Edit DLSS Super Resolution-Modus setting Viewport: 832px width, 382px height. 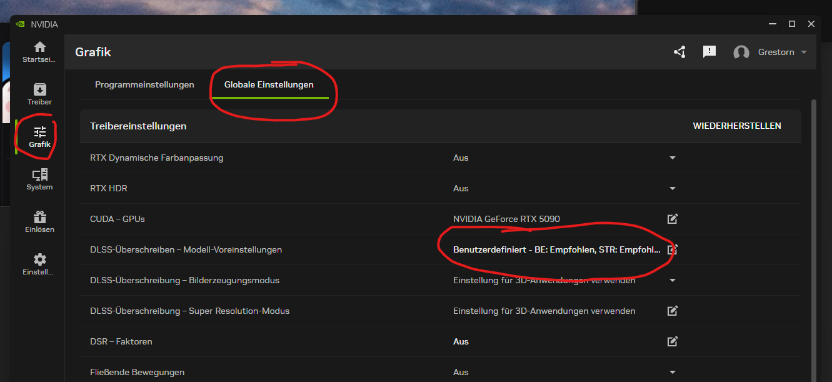[x=673, y=311]
